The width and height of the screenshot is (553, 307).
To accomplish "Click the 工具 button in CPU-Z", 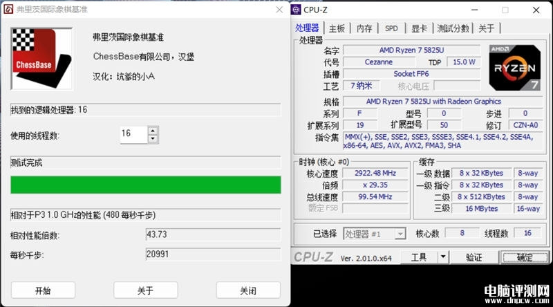I will [419, 257].
